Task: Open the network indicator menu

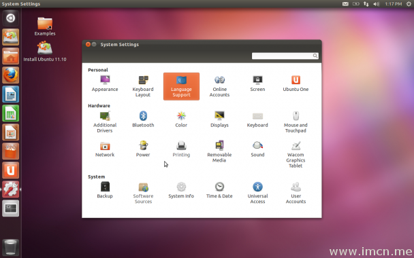Action: click(x=366, y=4)
